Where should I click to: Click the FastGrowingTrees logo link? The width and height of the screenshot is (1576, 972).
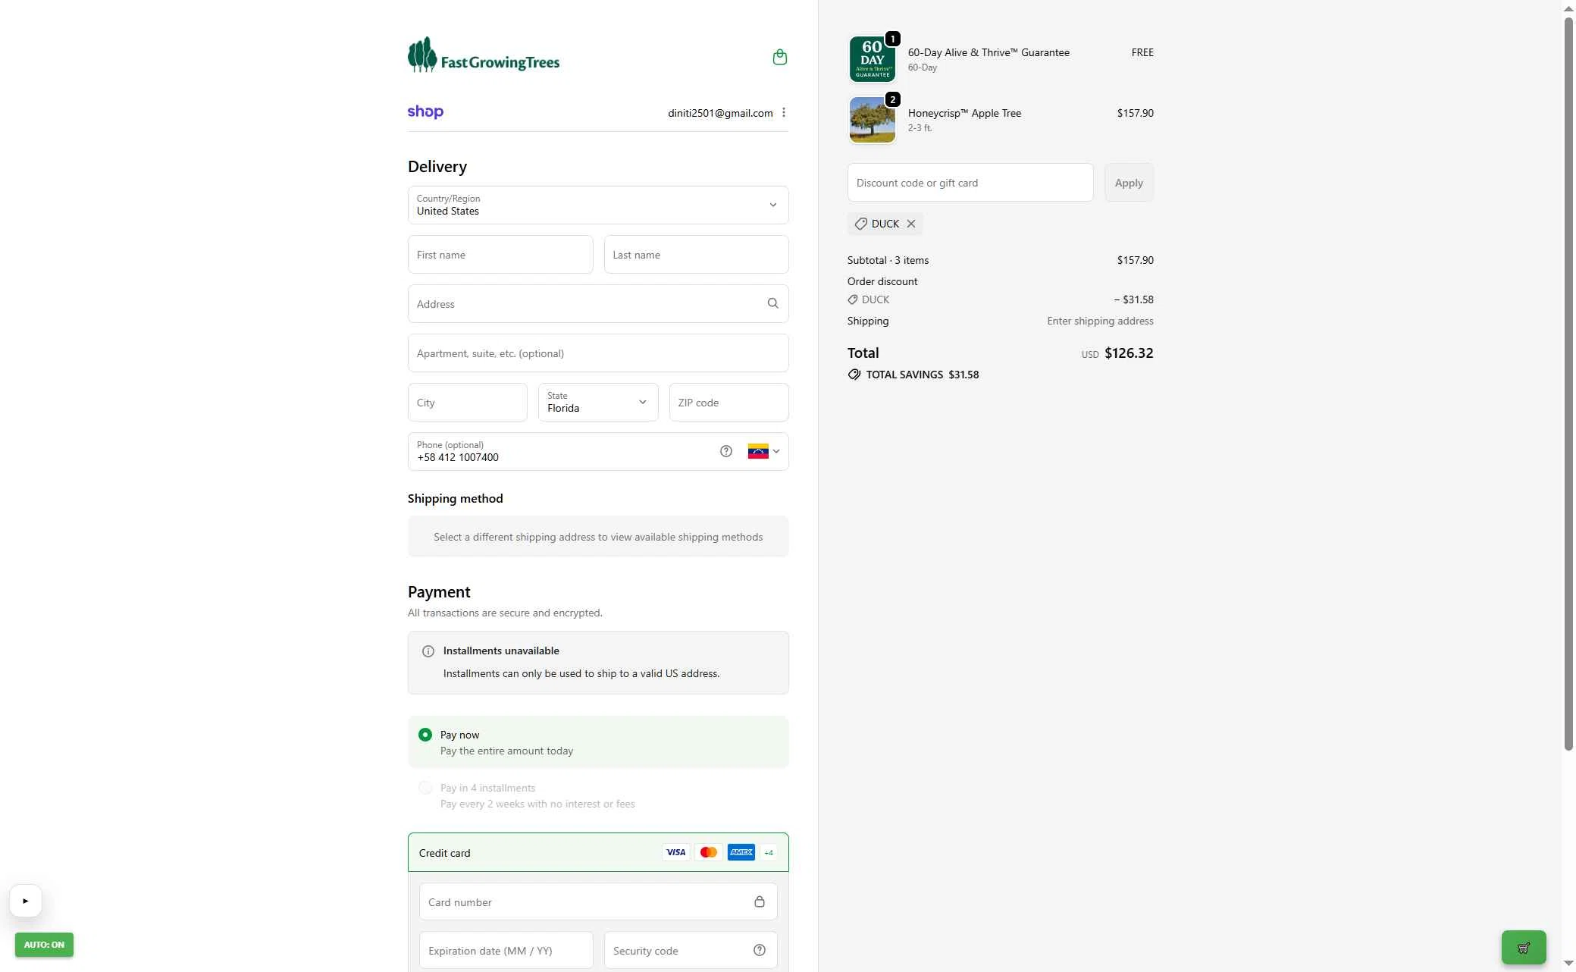pyautogui.click(x=484, y=56)
